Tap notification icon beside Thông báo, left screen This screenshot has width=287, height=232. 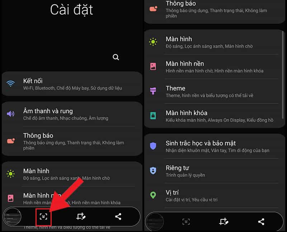tap(11, 141)
